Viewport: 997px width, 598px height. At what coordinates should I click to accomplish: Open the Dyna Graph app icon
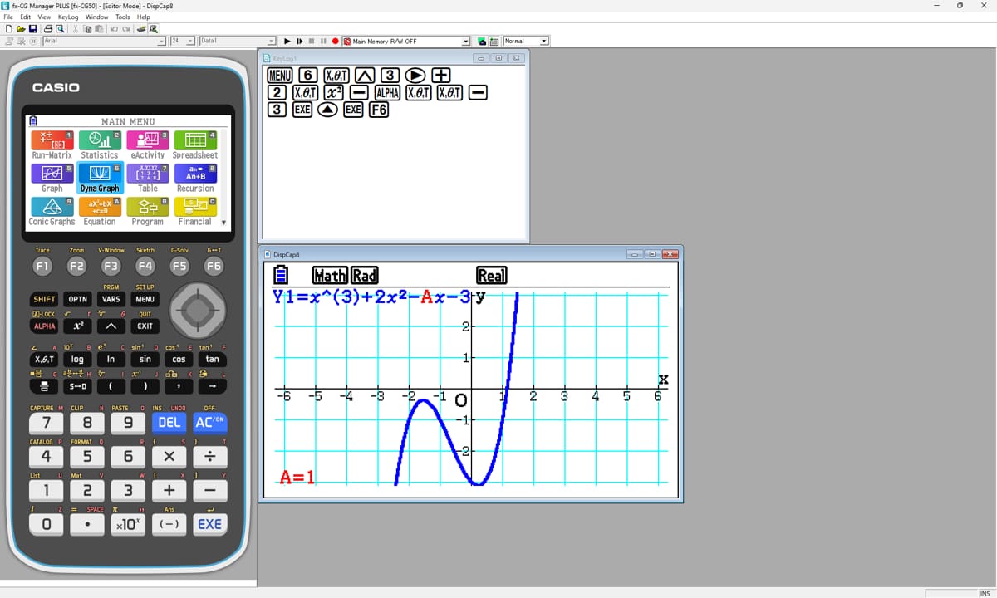click(100, 176)
